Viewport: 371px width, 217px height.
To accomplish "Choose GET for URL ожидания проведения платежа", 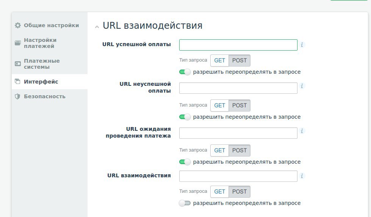I will [219, 150].
